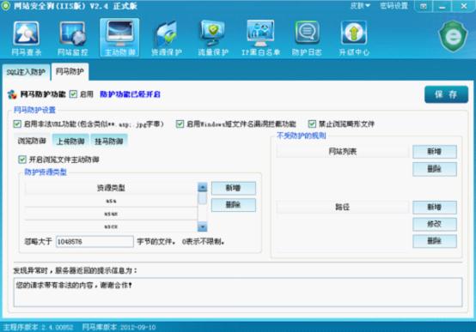This screenshot has height=332, width=476.
Task: Select the asax row in resource list
Action: click(x=111, y=214)
